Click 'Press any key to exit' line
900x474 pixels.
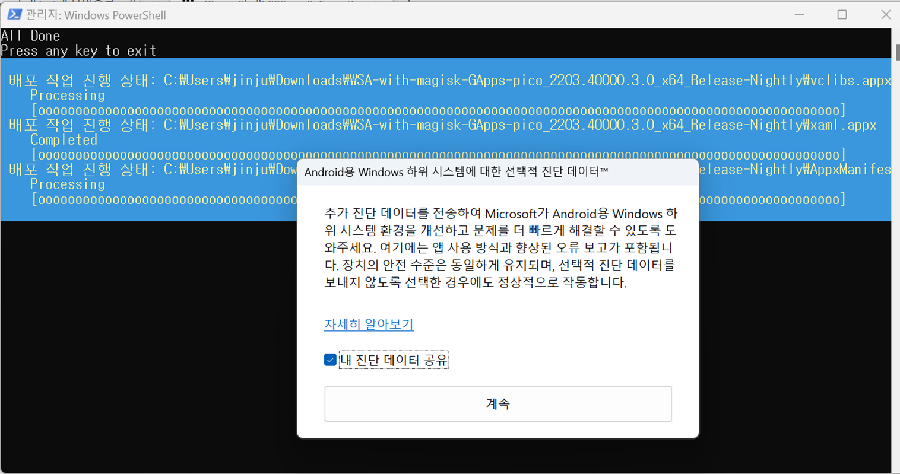coord(78,50)
